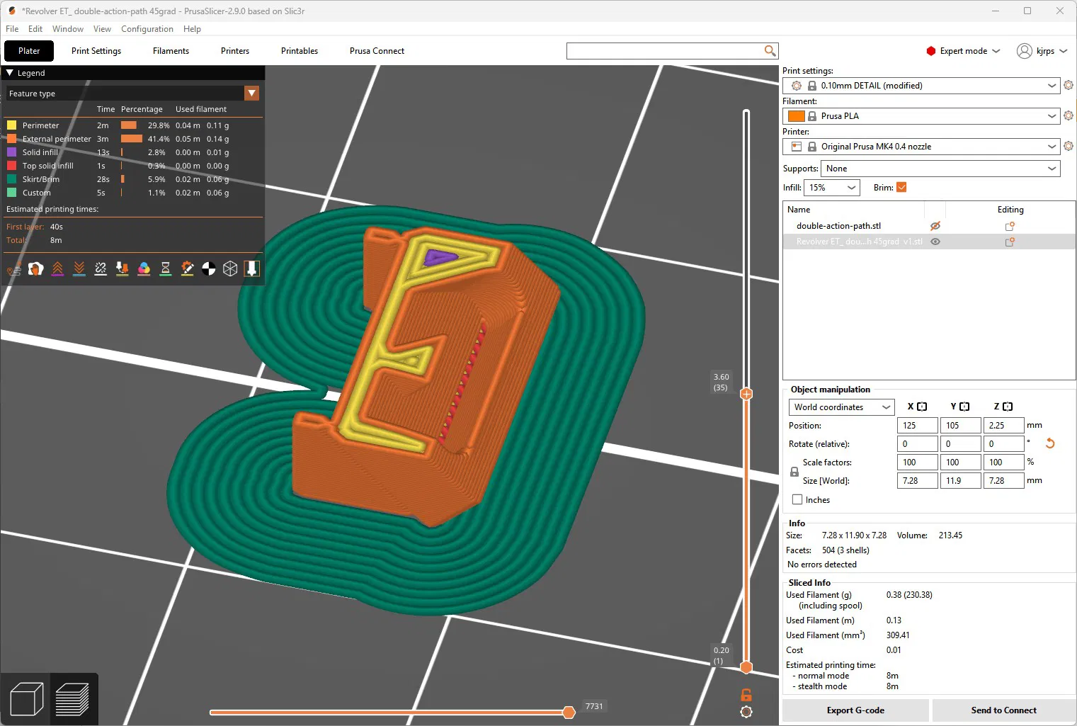
Task: Show hidden double-action-path.stl object
Action: (x=935, y=226)
